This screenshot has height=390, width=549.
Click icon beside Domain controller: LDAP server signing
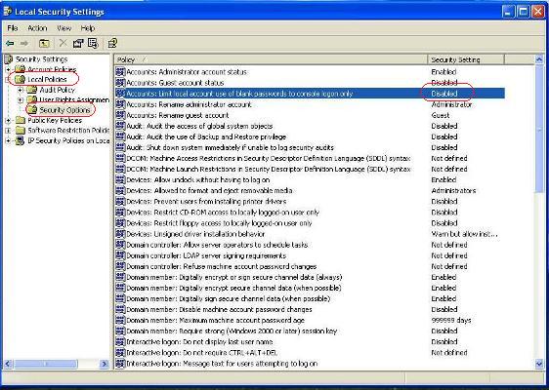[x=120, y=255]
